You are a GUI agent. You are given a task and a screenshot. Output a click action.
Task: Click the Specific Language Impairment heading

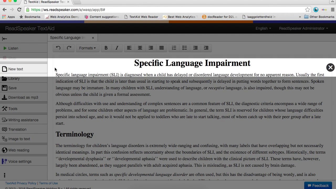point(192,63)
